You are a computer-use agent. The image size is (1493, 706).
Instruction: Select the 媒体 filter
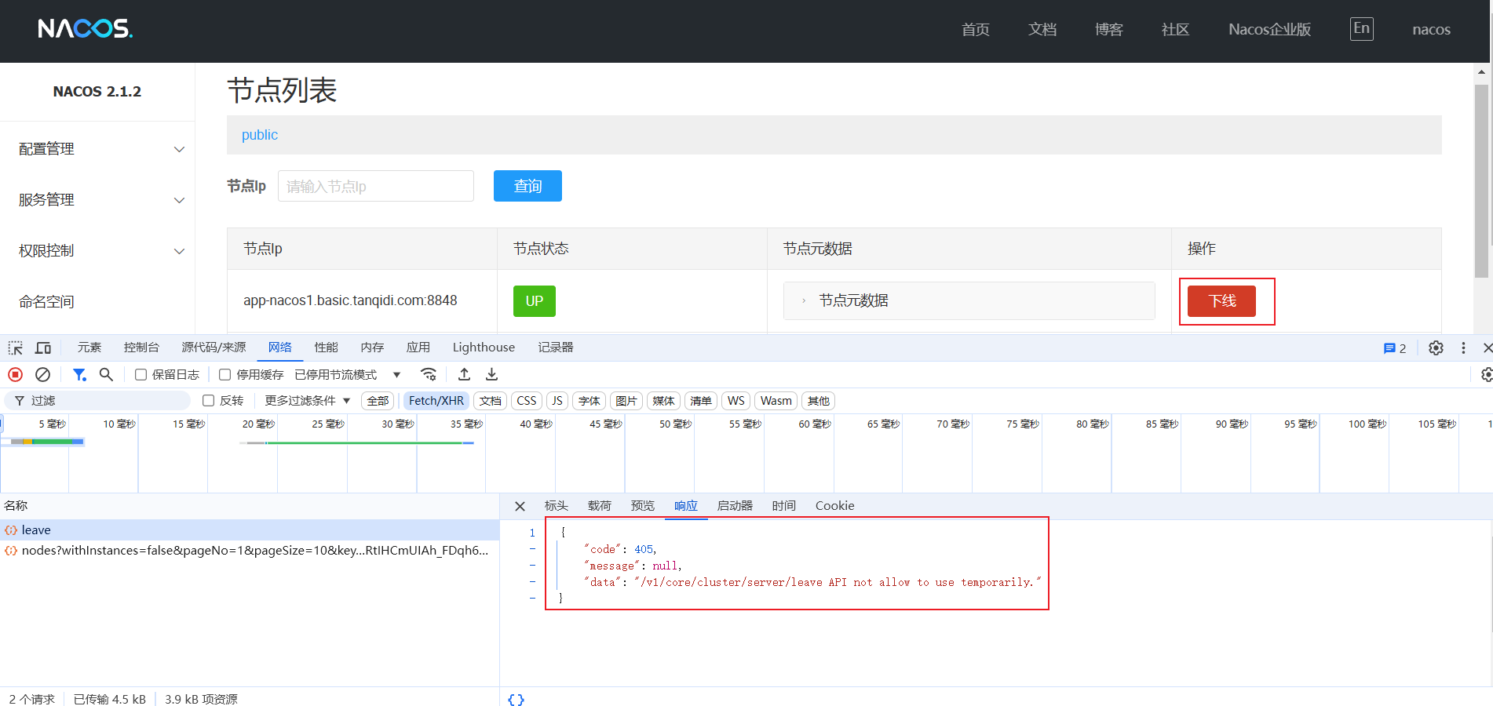point(663,401)
